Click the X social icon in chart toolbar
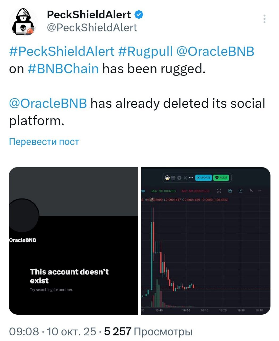The width and height of the screenshot is (279, 341). [x=185, y=178]
